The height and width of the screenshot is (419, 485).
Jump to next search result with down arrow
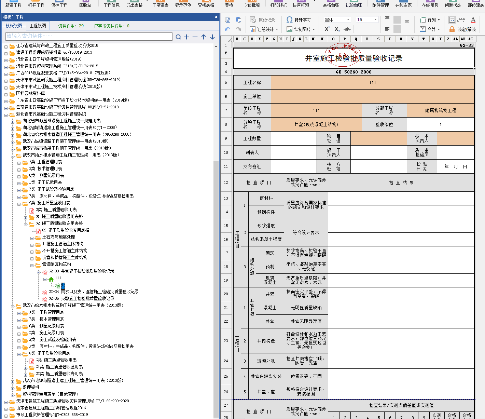(212, 37)
